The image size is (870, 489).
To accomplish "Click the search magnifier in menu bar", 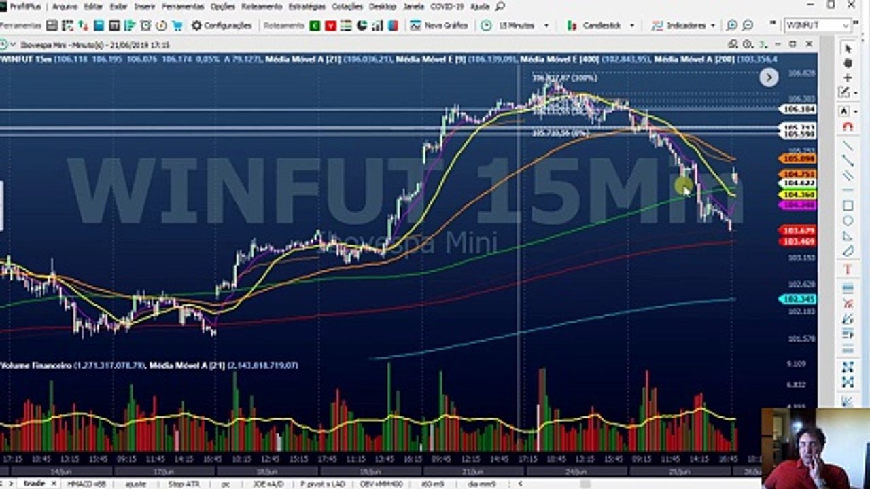I will coord(500,6).
